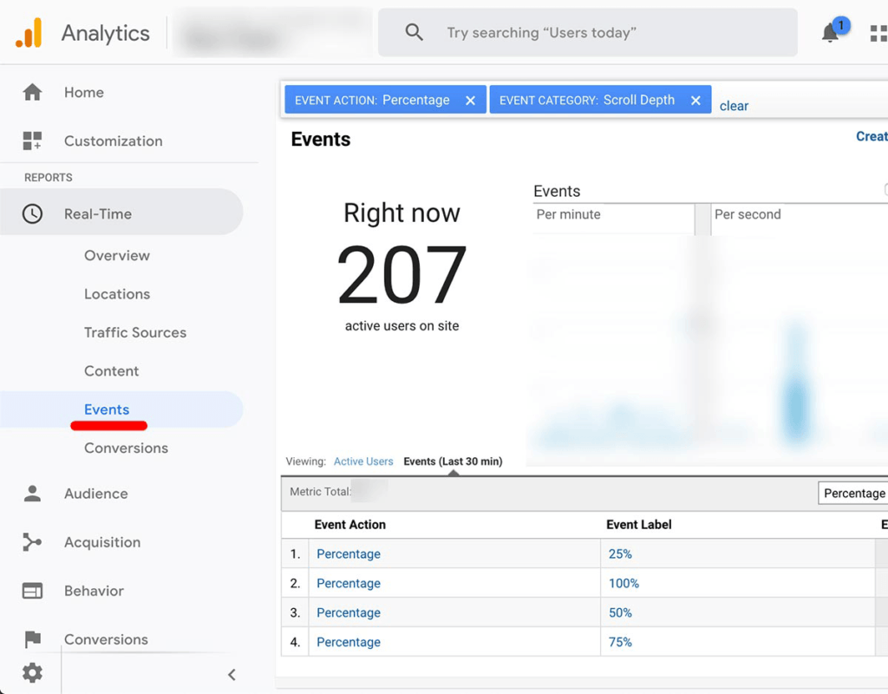
Task: Remove the Scroll Depth category filter
Action: pyautogui.click(x=696, y=100)
